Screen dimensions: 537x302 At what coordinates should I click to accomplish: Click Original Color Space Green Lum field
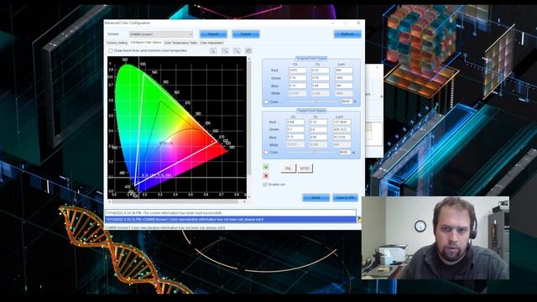[x=343, y=78]
